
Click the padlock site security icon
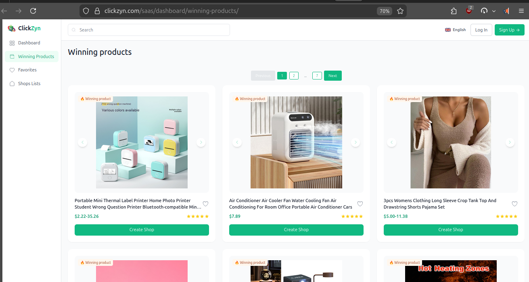(97, 11)
